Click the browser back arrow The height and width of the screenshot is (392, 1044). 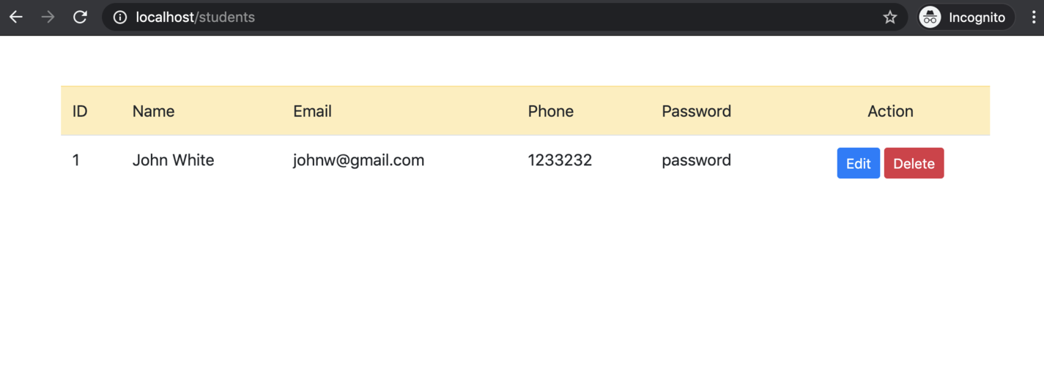tap(16, 17)
